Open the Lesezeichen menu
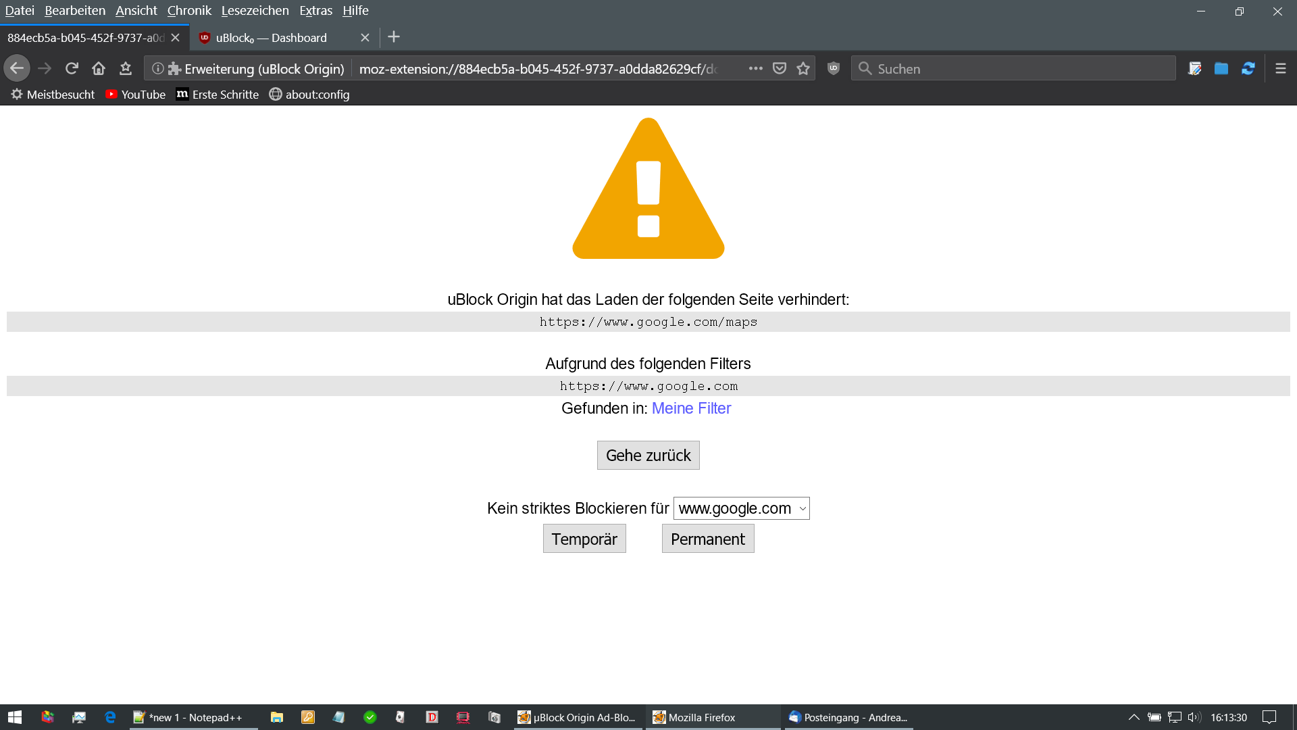The width and height of the screenshot is (1297, 730). pos(255,11)
